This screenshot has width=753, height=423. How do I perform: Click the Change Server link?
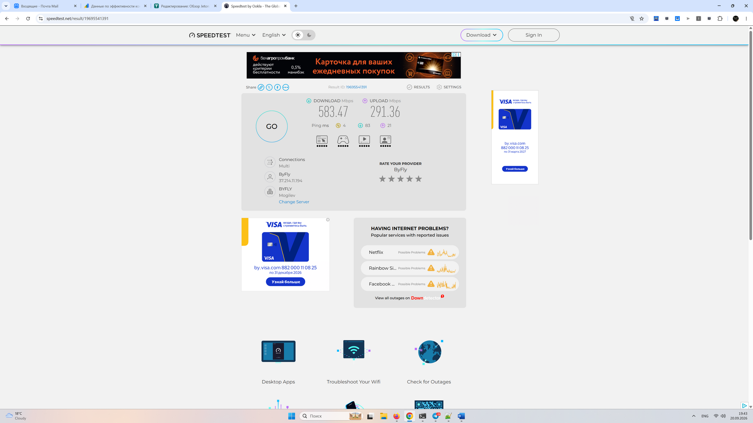(x=294, y=202)
